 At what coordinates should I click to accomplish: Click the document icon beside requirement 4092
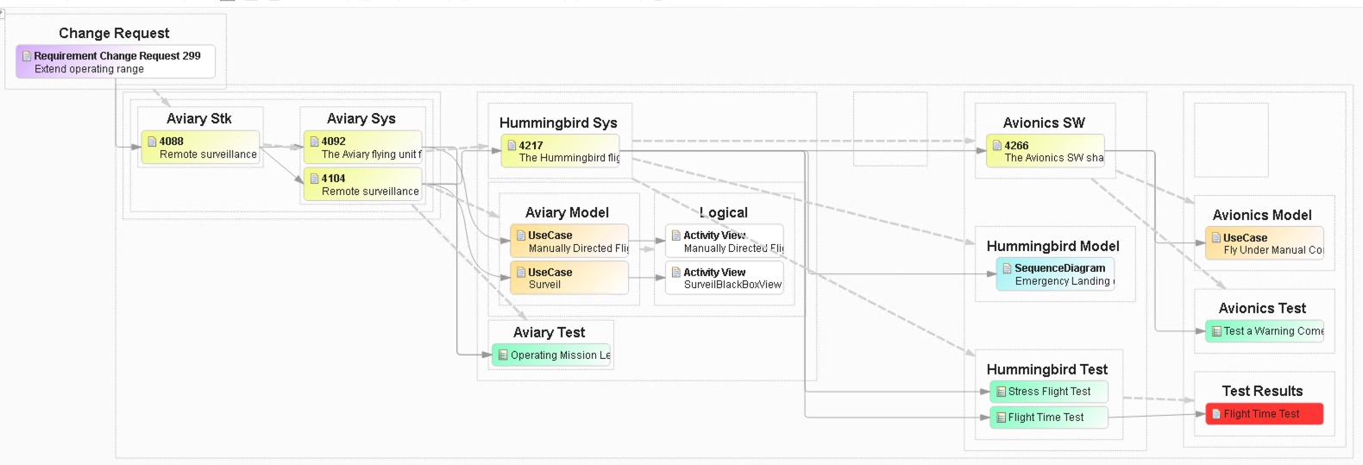314,141
